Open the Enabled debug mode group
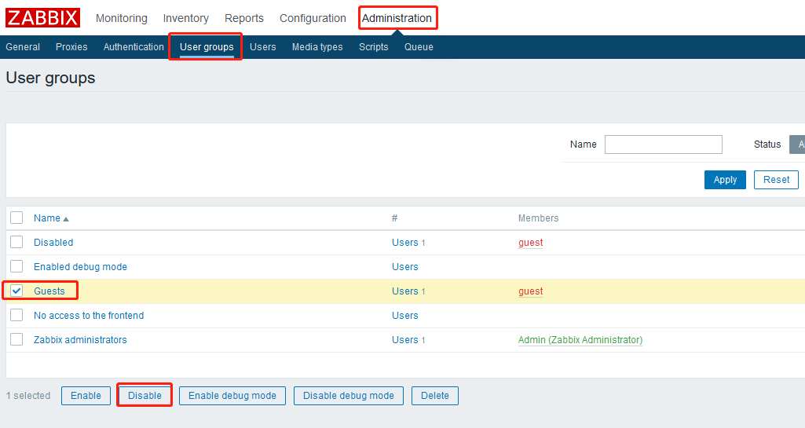Image resolution: width=805 pixels, height=428 pixels. coord(80,267)
